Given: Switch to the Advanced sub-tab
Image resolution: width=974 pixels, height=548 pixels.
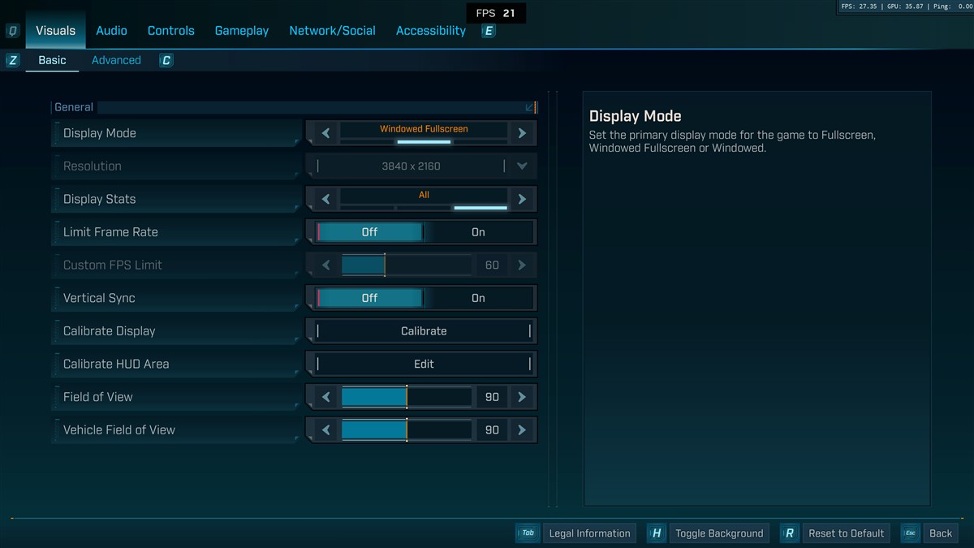Looking at the screenshot, I should click(x=116, y=60).
